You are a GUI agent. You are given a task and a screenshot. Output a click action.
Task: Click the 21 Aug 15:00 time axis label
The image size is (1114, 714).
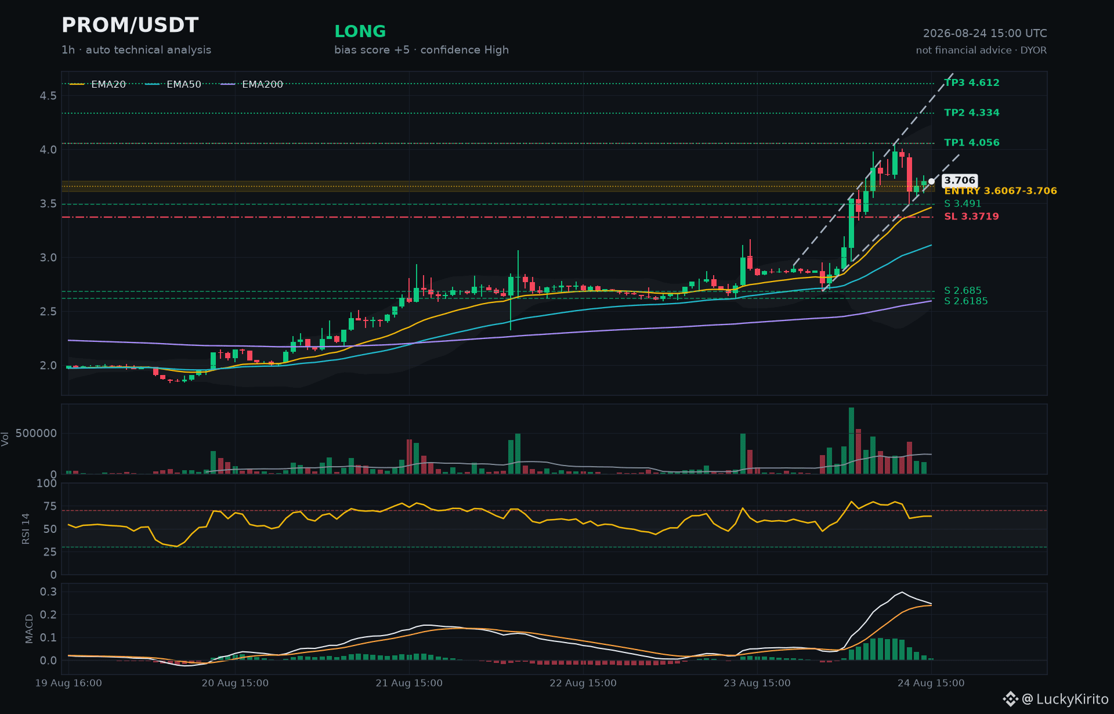click(x=409, y=683)
